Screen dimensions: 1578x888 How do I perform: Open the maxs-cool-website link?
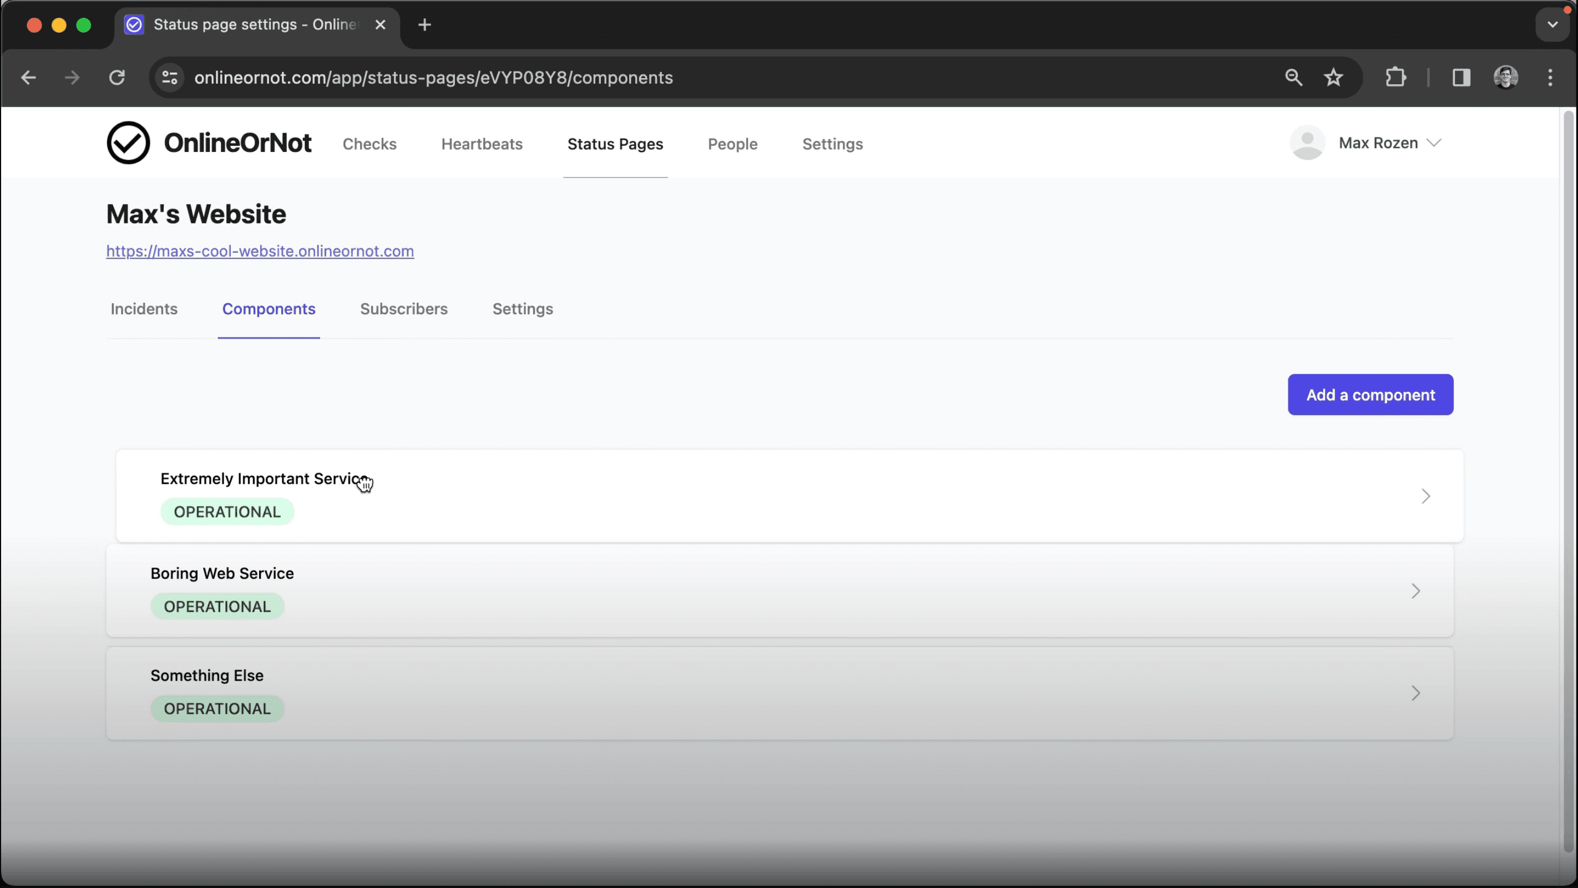(260, 251)
